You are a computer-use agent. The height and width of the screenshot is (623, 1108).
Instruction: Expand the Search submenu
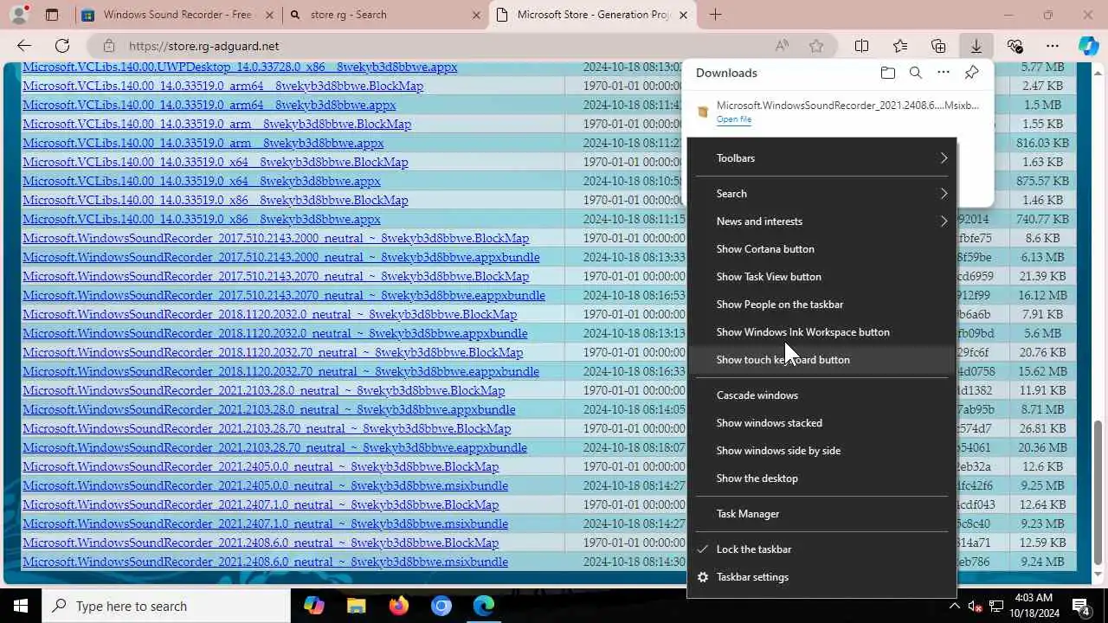coord(821,194)
